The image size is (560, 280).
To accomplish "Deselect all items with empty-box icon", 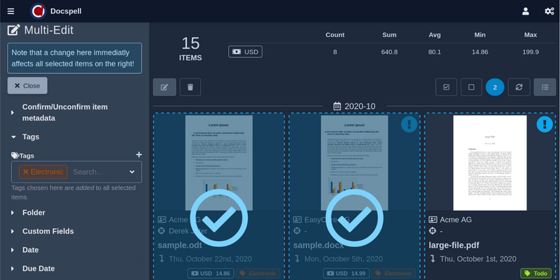I will (471, 87).
